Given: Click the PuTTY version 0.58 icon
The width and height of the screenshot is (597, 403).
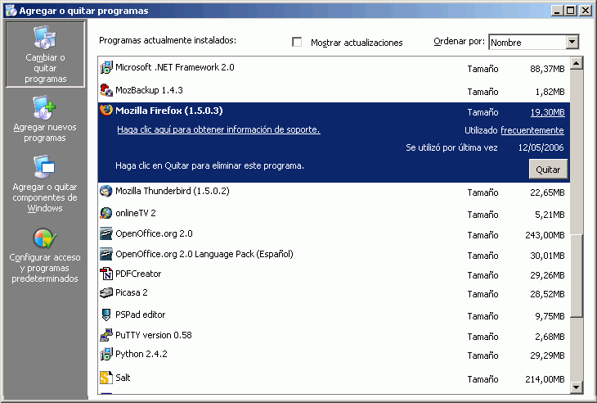Looking at the screenshot, I should click(105, 335).
